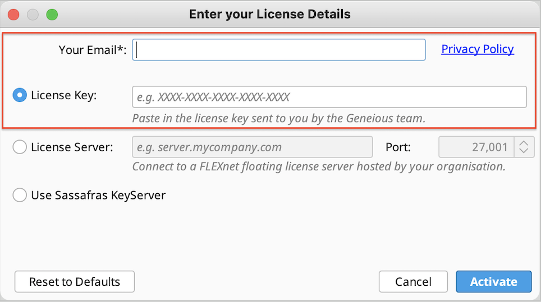Cancel the license dialog
Screen dimensions: 541x302
coord(414,282)
